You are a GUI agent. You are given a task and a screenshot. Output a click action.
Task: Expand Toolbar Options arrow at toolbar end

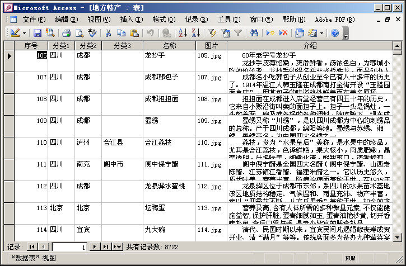click(346, 34)
